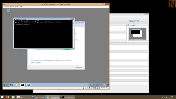Open the Maschine menu in VirtualBox VM window
This screenshot has height=99, width=176.
pyautogui.click(x=6, y=7)
